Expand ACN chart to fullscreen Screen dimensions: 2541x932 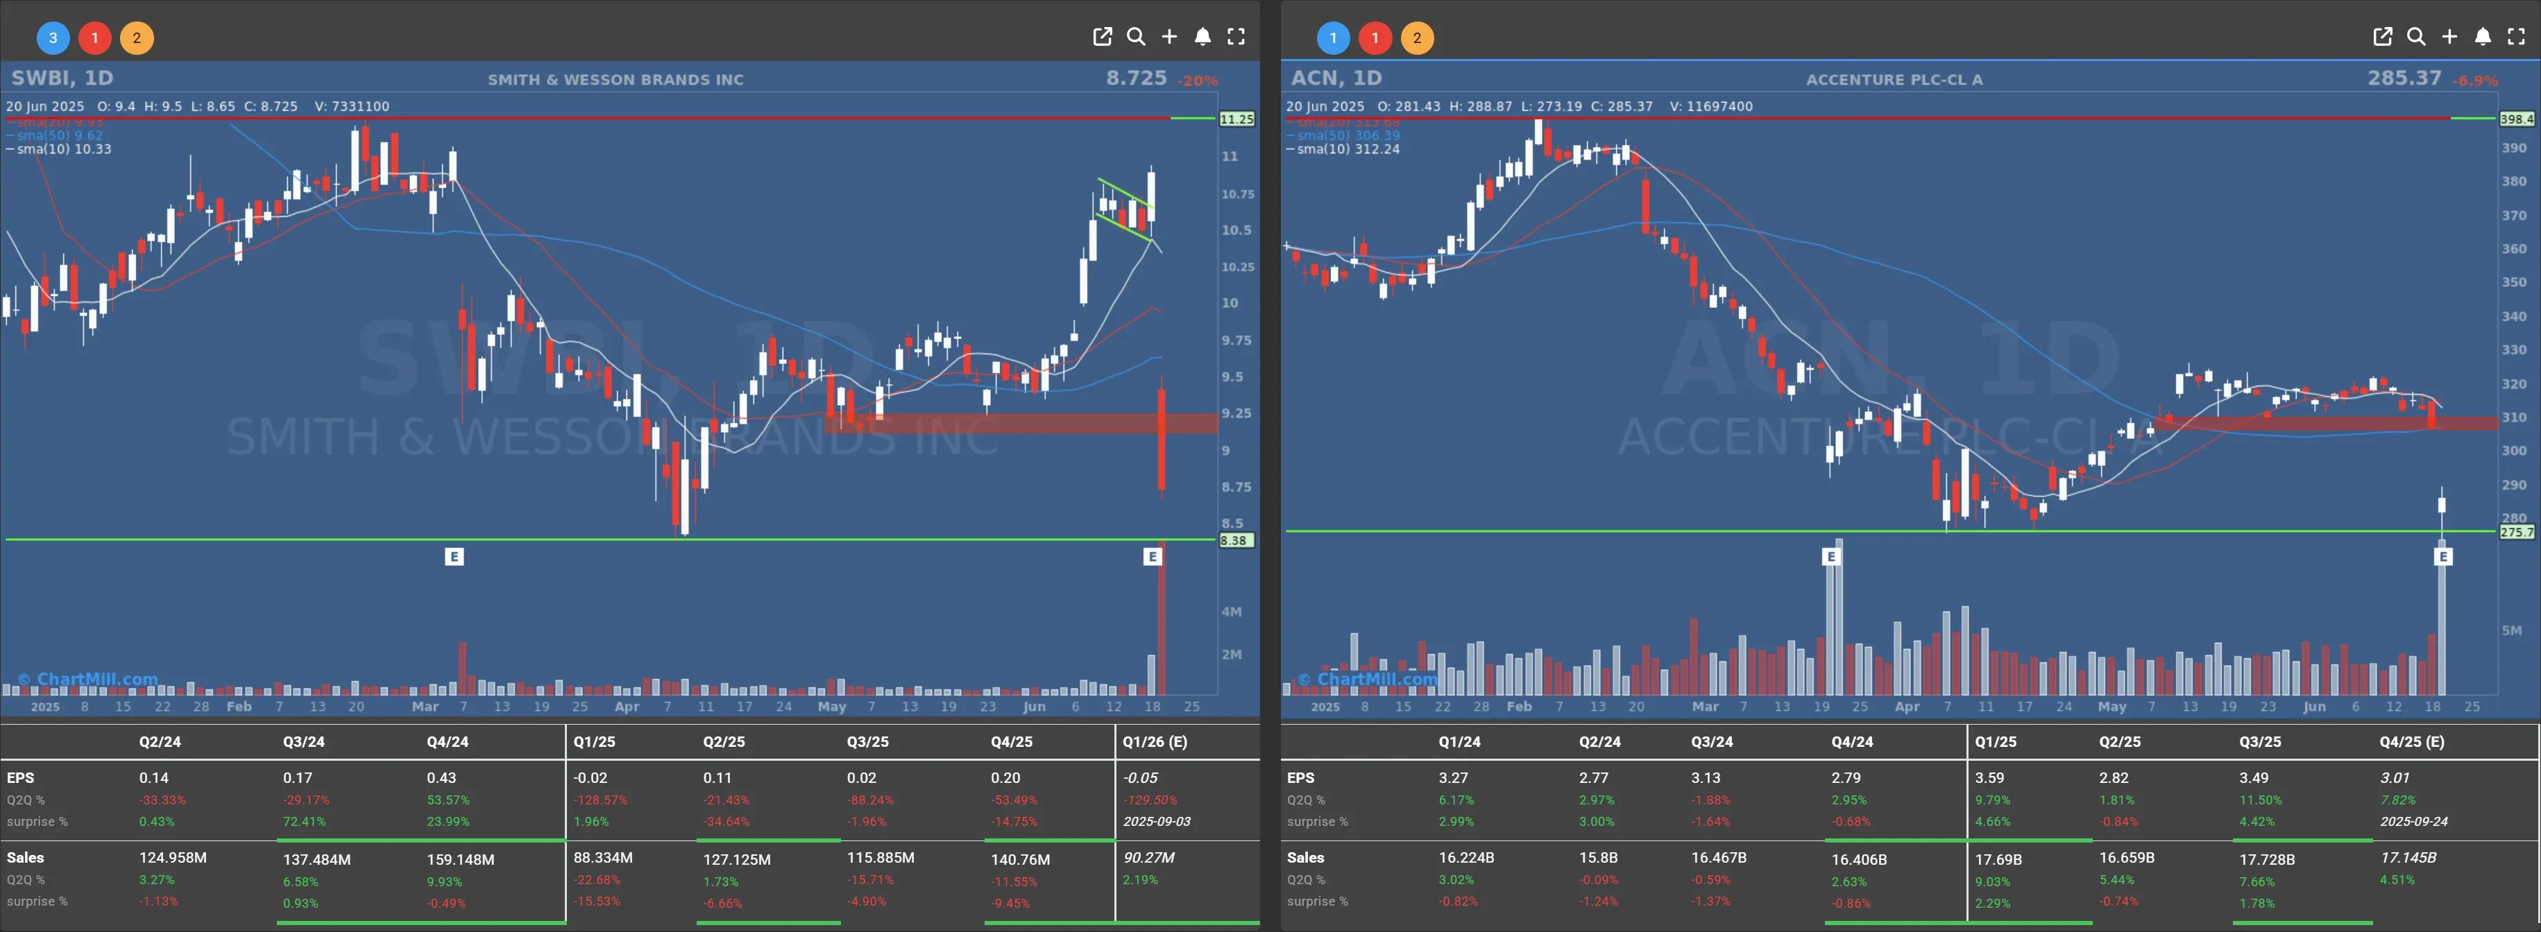tap(2516, 37)
